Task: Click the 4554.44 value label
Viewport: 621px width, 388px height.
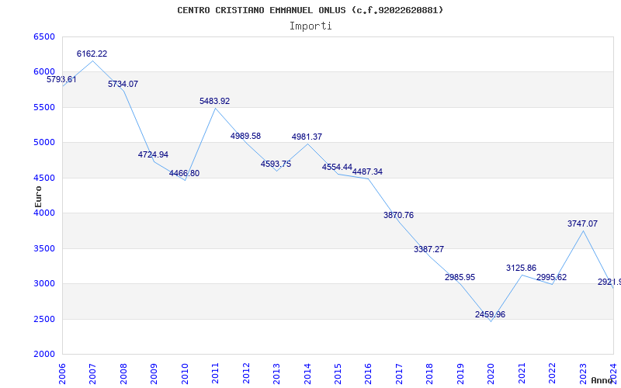Action: (337, 167)
